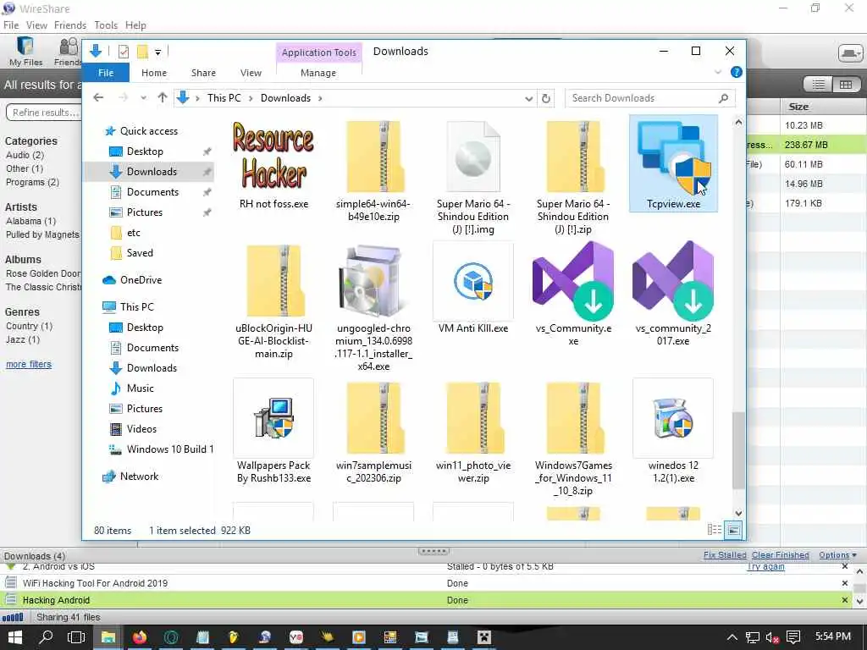Viewport: 867px width, 650px height.
Task: Select Windows7Games_for_Windows_11_10_8.zip
Action: 573,438
